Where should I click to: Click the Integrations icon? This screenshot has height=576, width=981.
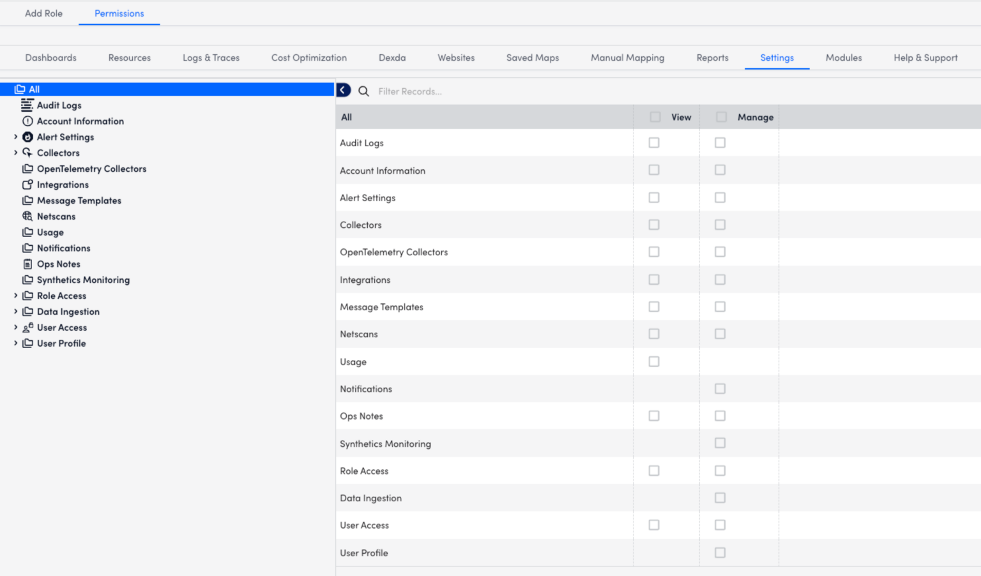(28, 185)
